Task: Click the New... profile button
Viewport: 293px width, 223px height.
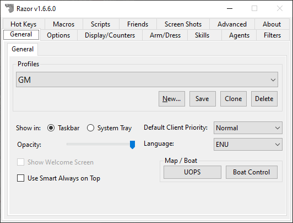Action: [172, 99]
